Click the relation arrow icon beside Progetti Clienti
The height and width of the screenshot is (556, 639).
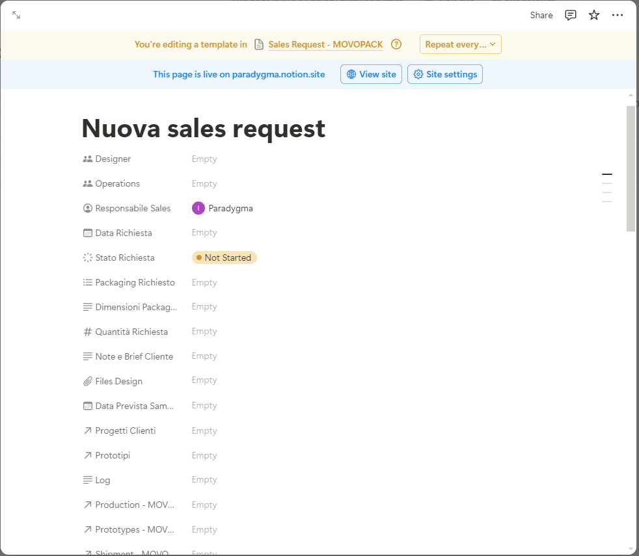click(x=87, y=430)
